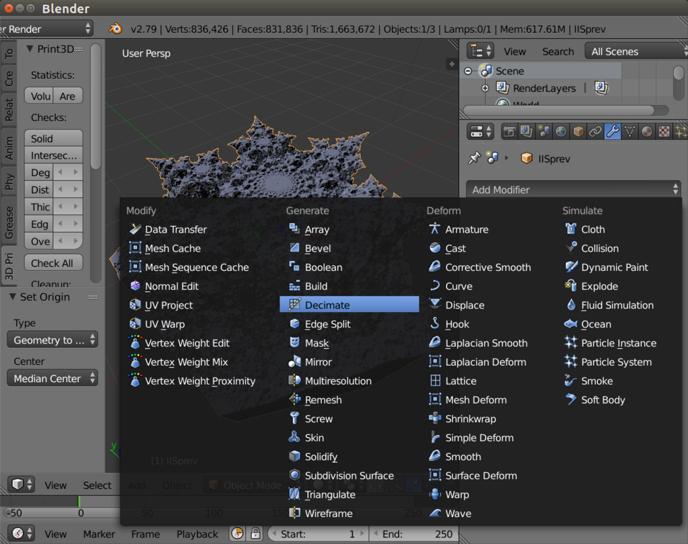Collapse the Print3D panel
Image resolution: width=688 pixels, height=544 pixels.
[x=30, y=48]
